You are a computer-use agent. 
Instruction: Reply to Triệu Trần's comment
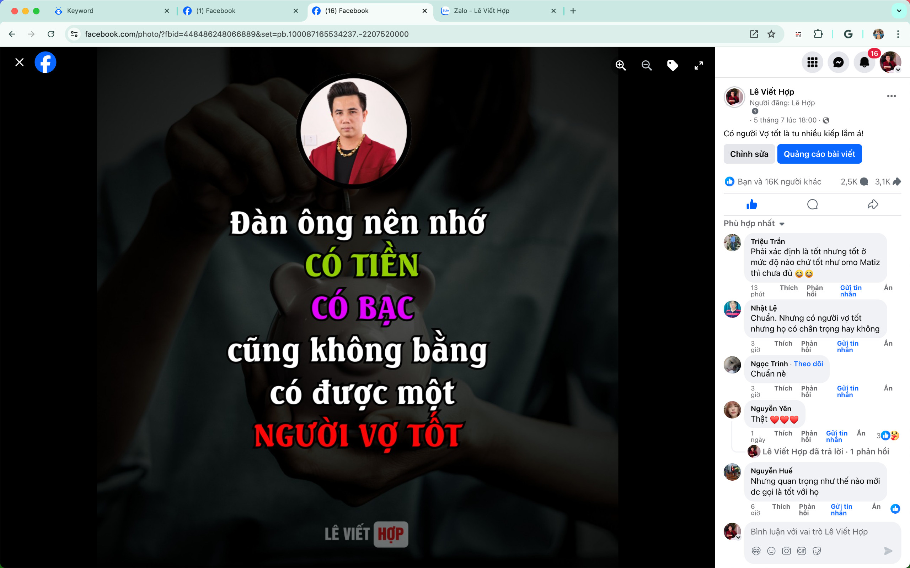[814, 291]
